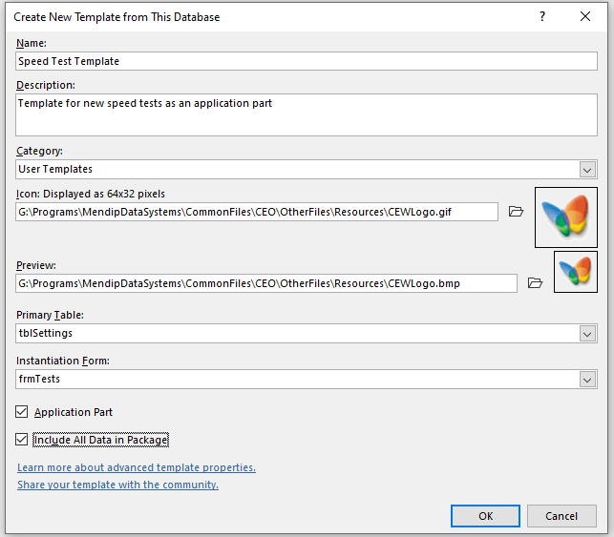Confirm template creation with OK
The width and height of the screenshot is (614, 537).
point(485,516)
